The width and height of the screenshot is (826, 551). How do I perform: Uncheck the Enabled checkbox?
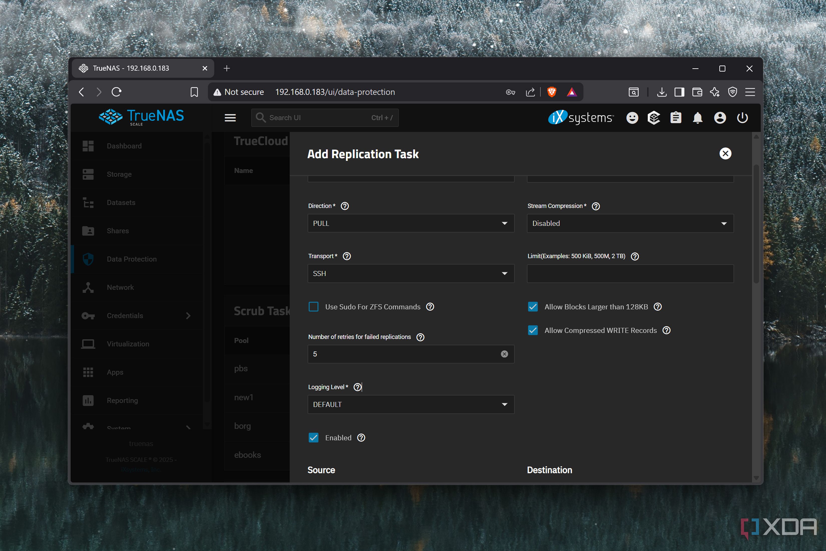coord(313,438)
